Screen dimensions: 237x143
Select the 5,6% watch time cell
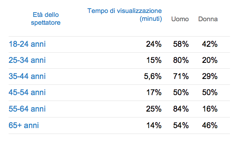[x=153, y=76]
